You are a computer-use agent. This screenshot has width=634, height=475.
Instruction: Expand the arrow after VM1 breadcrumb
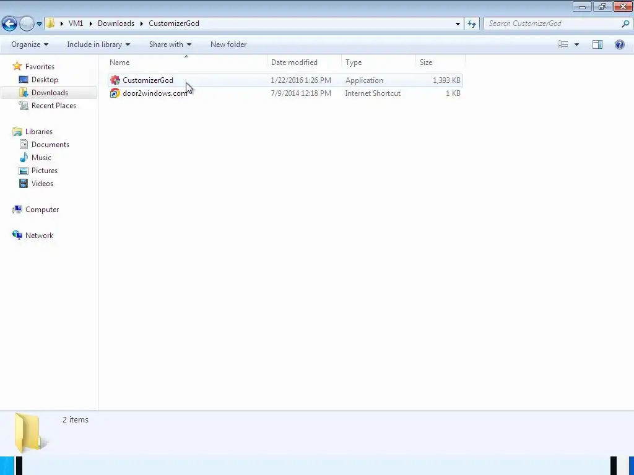tap(90, 24)
